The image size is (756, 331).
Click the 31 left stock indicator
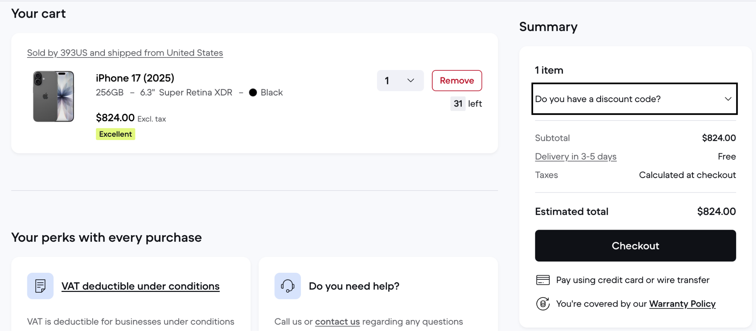466,104
